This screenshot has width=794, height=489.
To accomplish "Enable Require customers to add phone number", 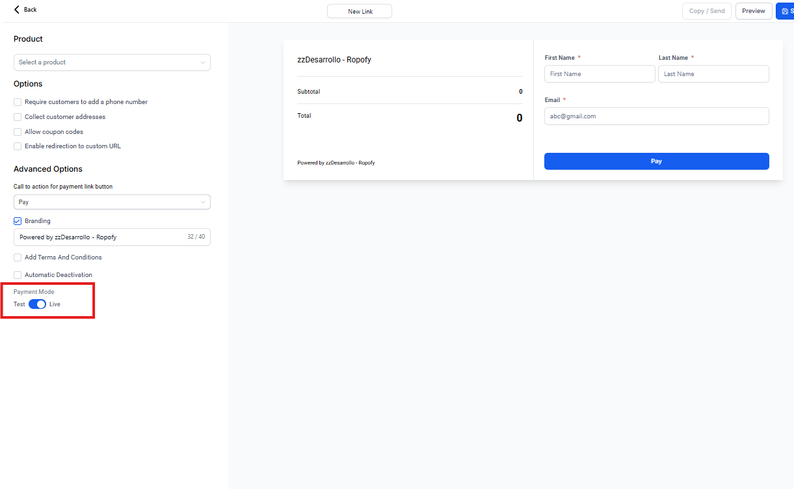I will click(x=18, y=102).
